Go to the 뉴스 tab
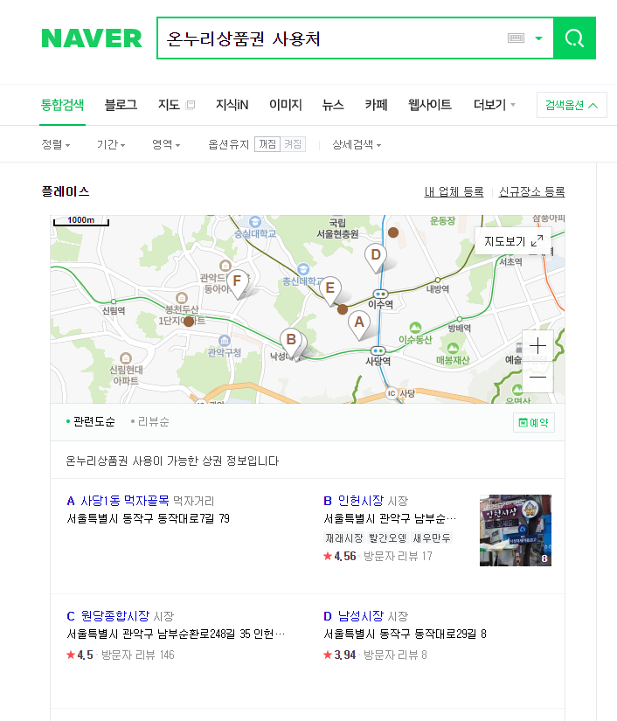 333,105
